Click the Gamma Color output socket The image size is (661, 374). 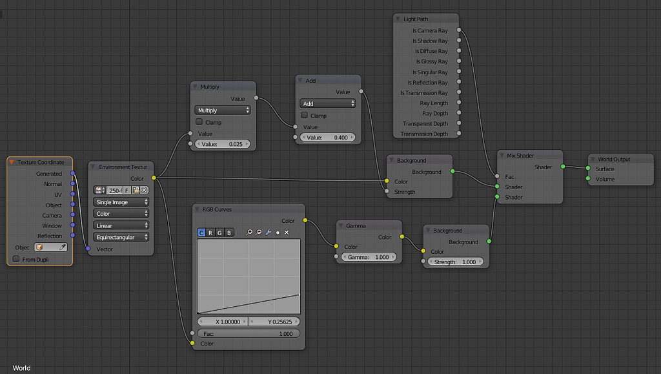pyautogui.click(x=402, y=236)
